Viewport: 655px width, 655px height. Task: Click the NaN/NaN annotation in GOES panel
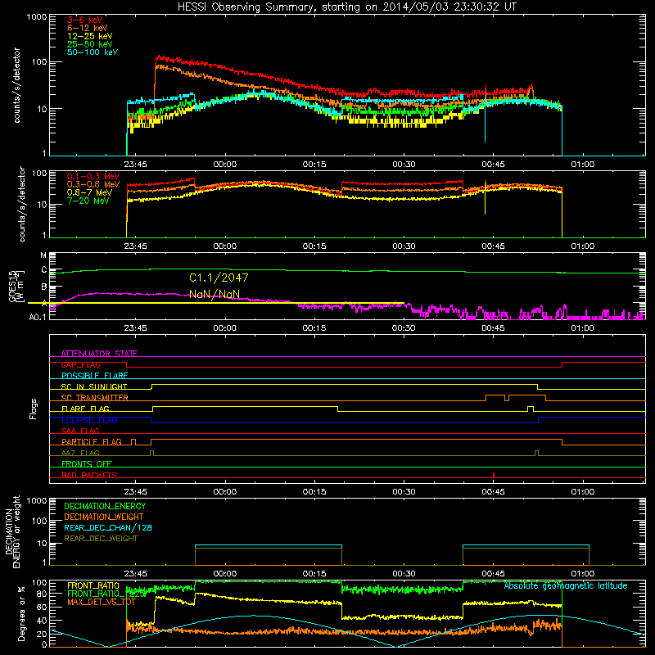pyautogui.click(x=215, y=294)
